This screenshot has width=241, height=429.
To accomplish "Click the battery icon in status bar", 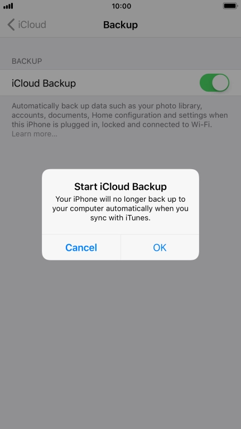I will click(230, 6).
